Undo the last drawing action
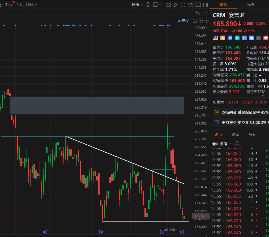269x237 pixels. pos(198,13)
